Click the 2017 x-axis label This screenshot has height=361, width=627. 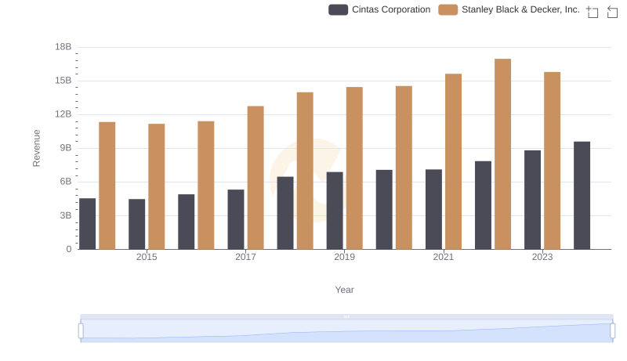click(245, 257)
